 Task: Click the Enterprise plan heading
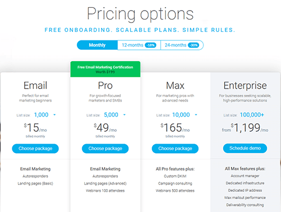[x=245, y=86]
